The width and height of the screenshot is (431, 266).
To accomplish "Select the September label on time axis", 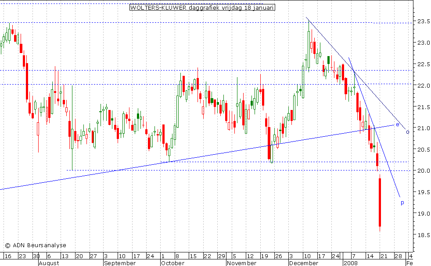I will point(119,263).
